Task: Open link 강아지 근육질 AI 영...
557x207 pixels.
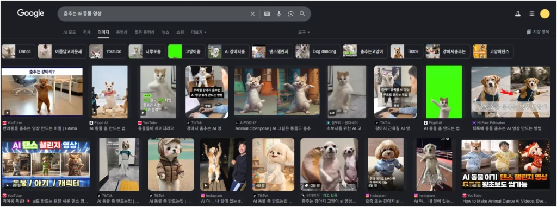Action: [394, 128]
